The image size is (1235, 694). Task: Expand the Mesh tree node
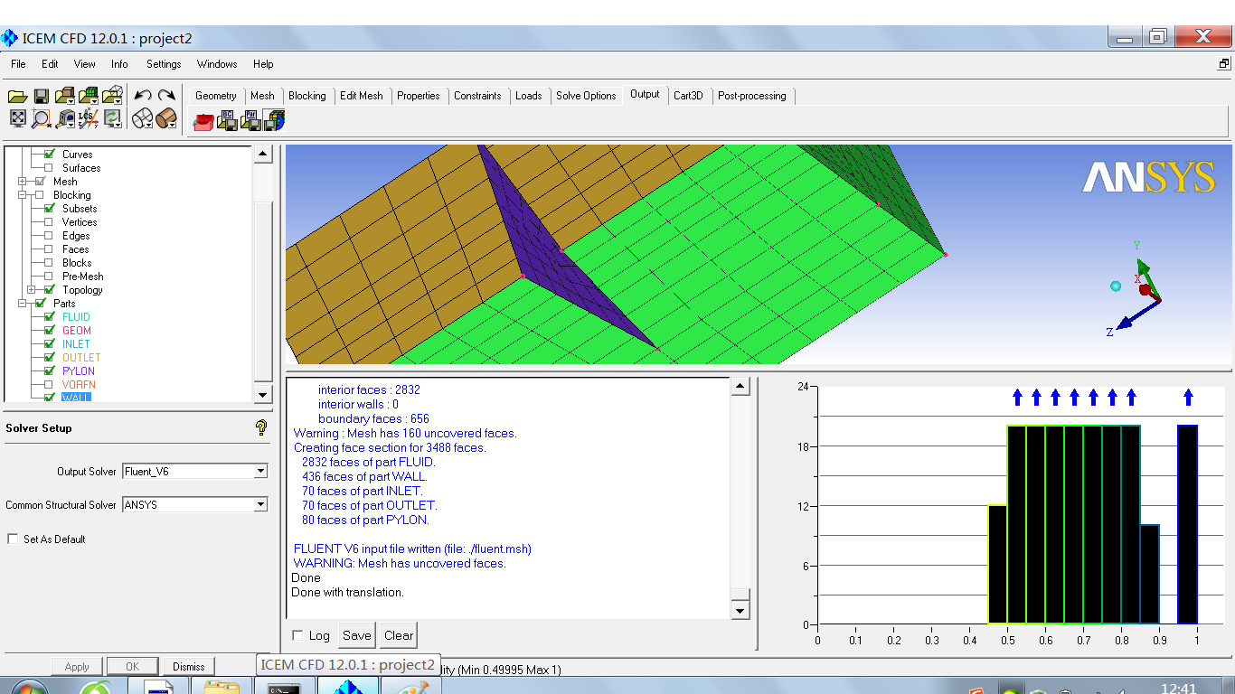tap(23, 182)
